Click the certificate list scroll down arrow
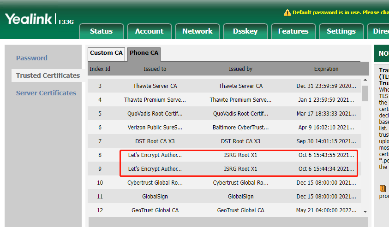Screen dimensions: 389x227 click(x=365, y=212)
